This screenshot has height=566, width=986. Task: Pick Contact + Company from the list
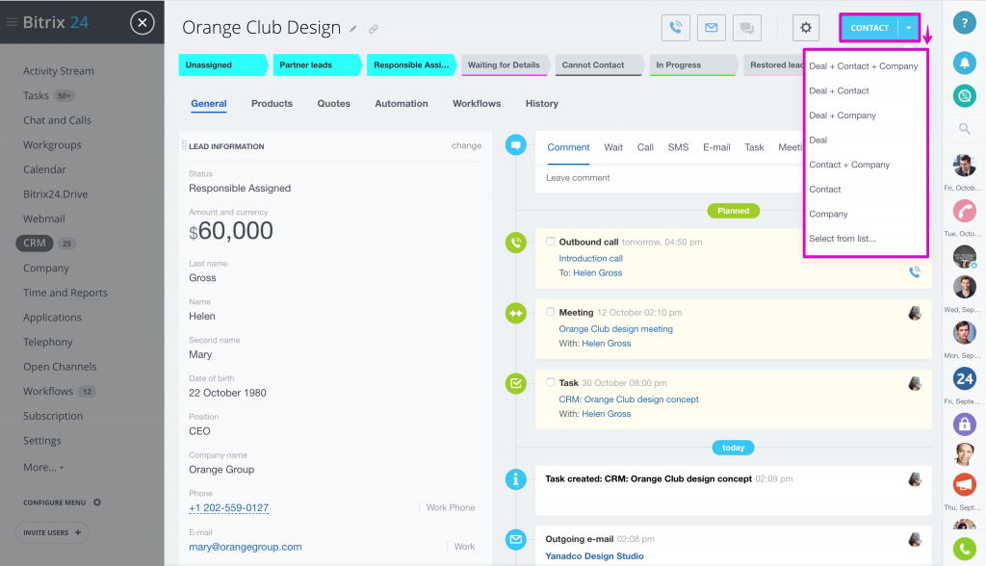click(849, 165)
